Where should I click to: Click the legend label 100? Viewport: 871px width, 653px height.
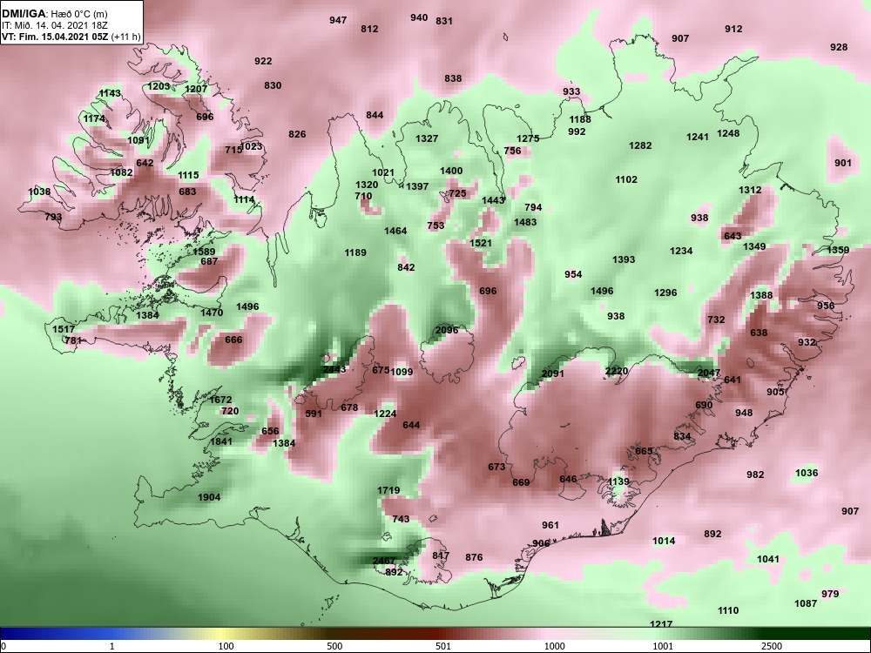[226, 646]
